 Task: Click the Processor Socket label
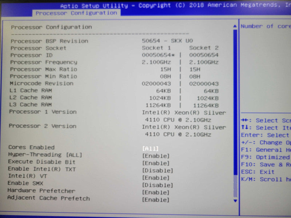coord(39,48)
